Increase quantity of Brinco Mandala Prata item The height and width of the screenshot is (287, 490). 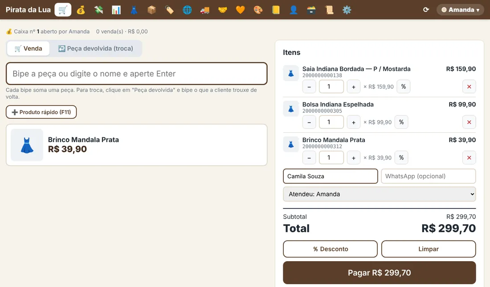pos(353,158)
